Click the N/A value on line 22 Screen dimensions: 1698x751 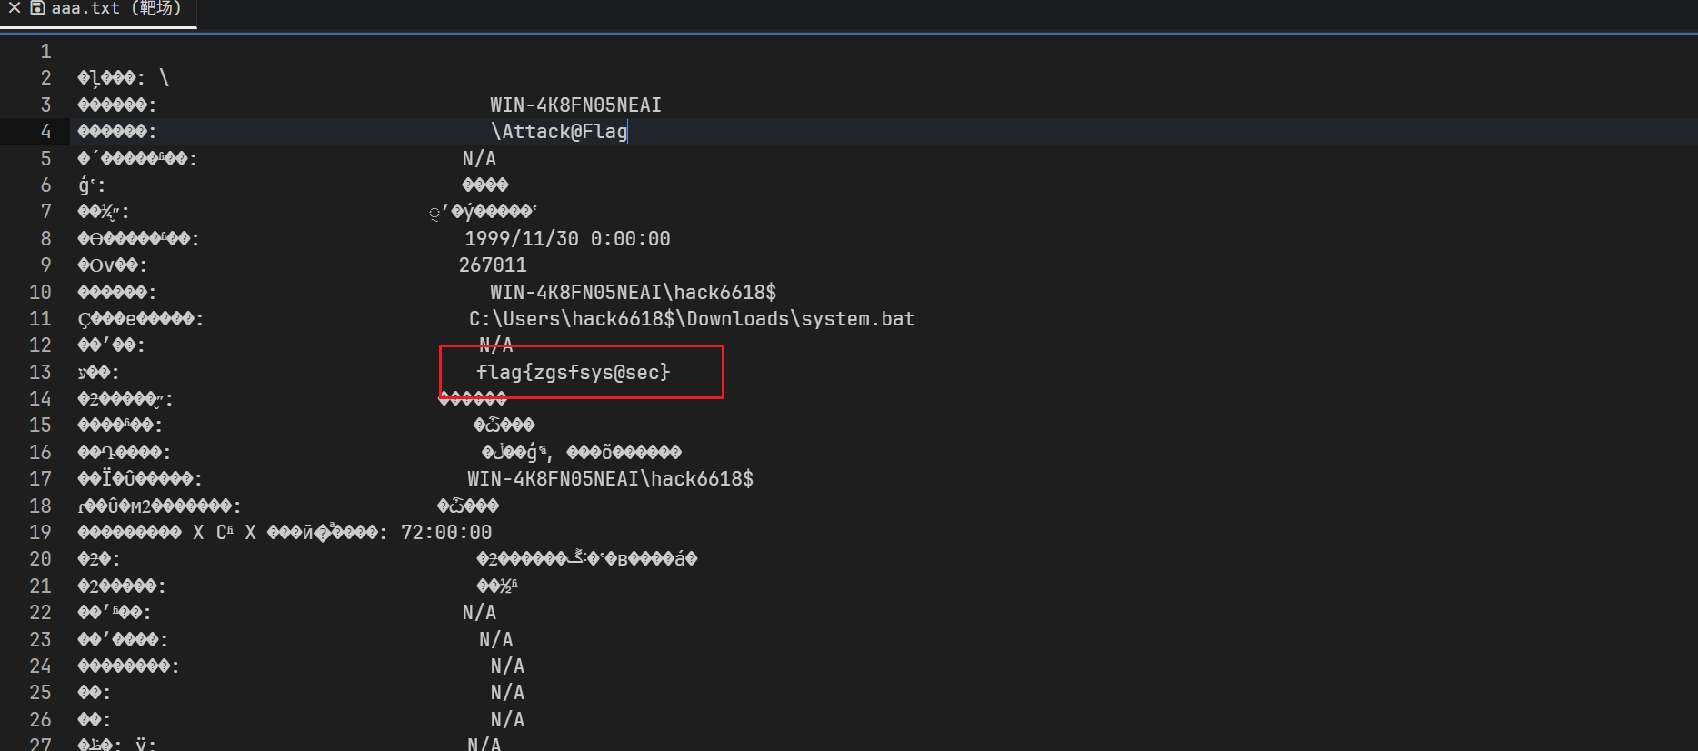(x=479, y=613)
